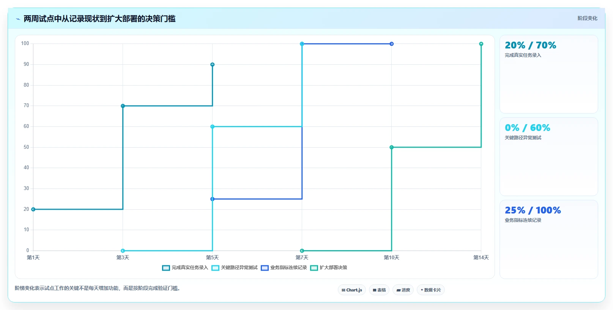Toggle the 关键路径异常测试 legend text label
613x310 pixels.
click(x=239, y=268)
